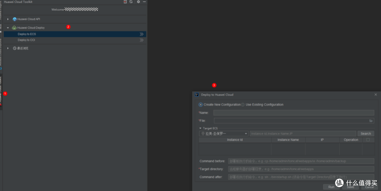Click the location pin icon in region selector
381x191 pixels.
point(203,134)
